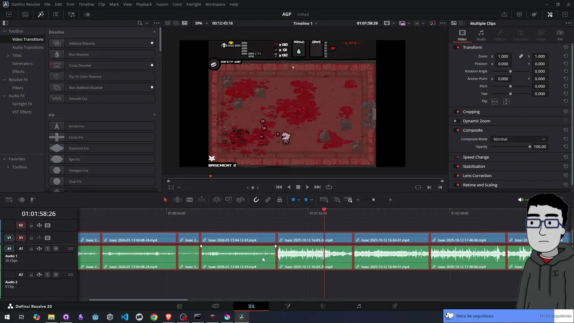This screenshot has width=574, height=323.
Task: Switch to the Media page icon
Action: click(x=179, y=306)
